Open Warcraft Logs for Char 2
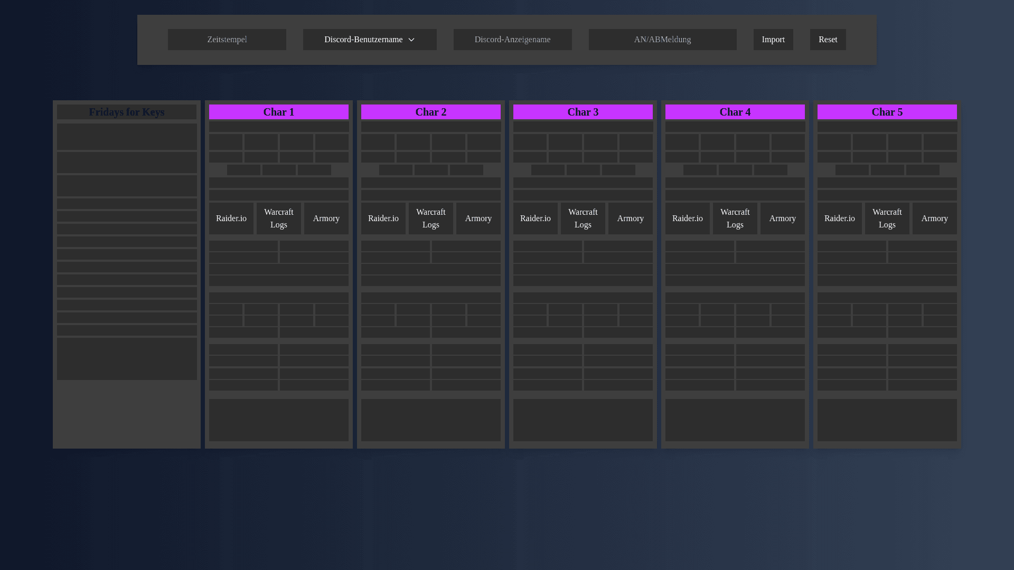Viewport: 1014px width, 570px height. pyautogui.click(x=430, y=218)
